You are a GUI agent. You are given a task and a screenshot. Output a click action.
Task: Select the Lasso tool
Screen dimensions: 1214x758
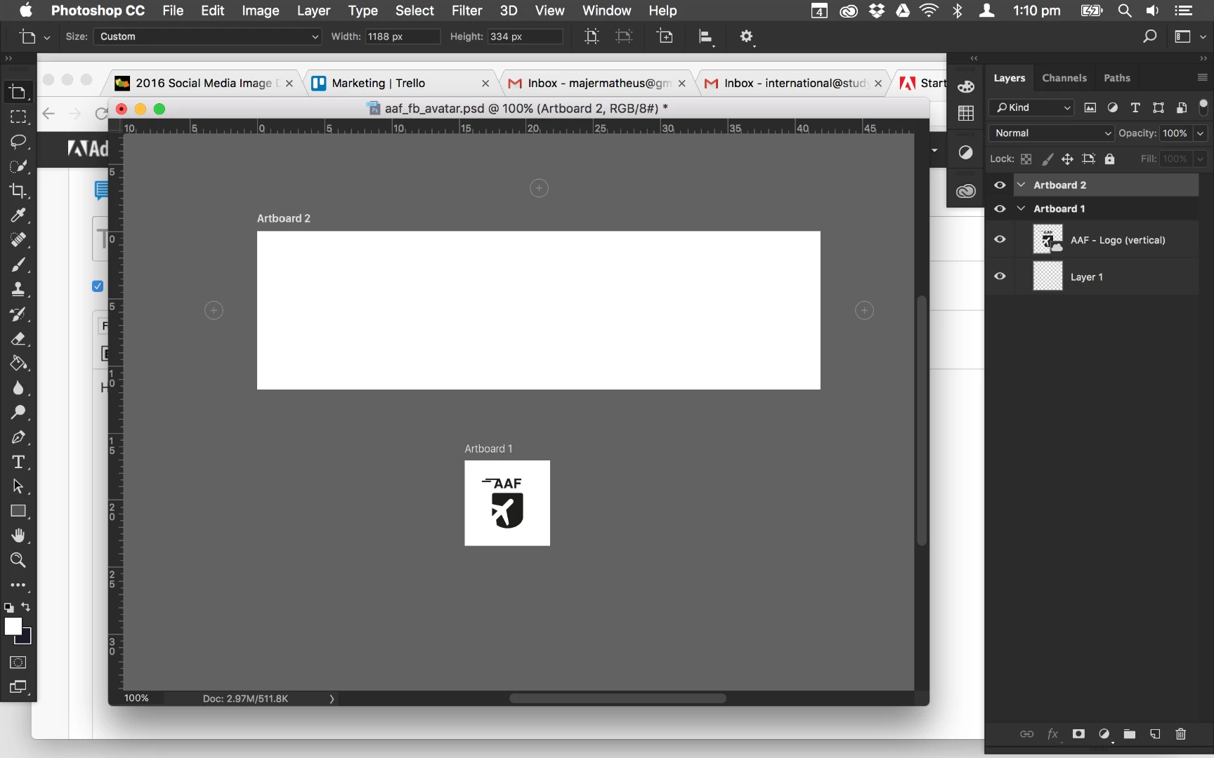[x=18, y=141]
